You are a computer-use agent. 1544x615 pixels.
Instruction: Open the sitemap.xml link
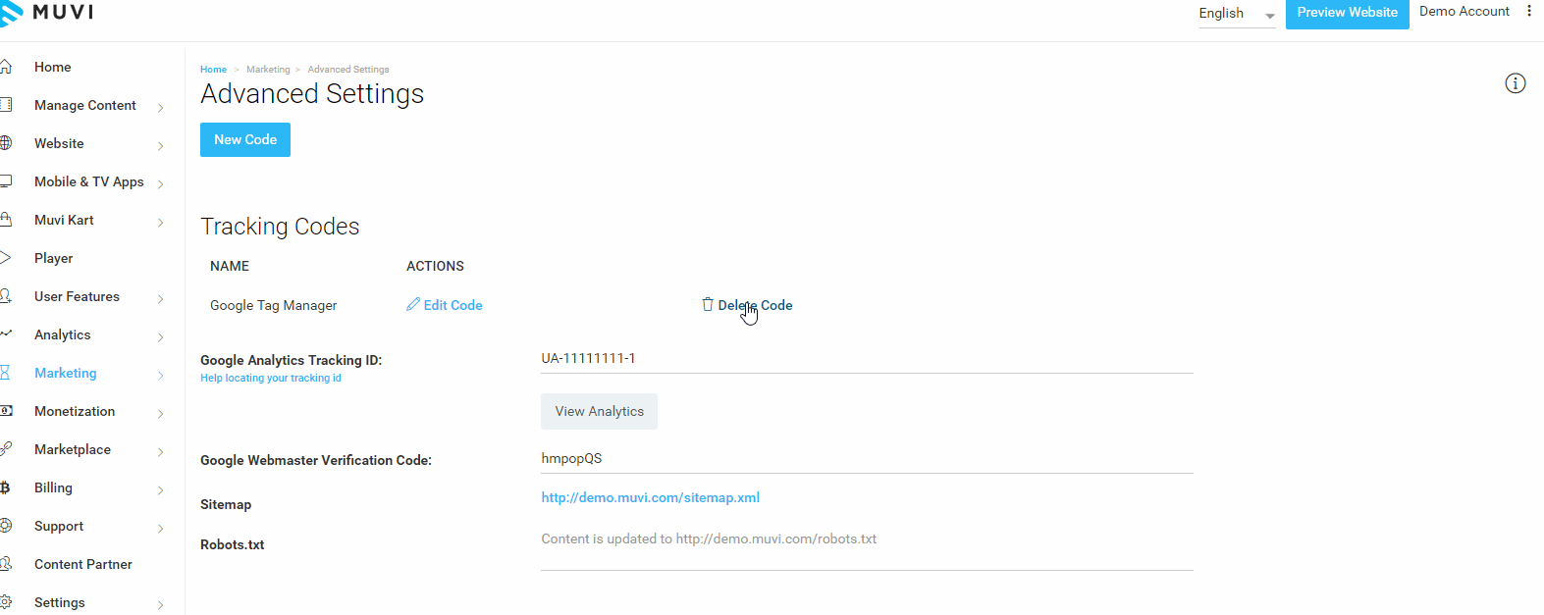651,497
